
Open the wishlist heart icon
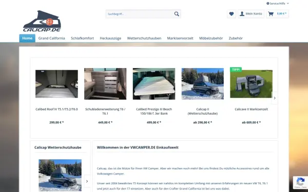[x=232, y=14]
